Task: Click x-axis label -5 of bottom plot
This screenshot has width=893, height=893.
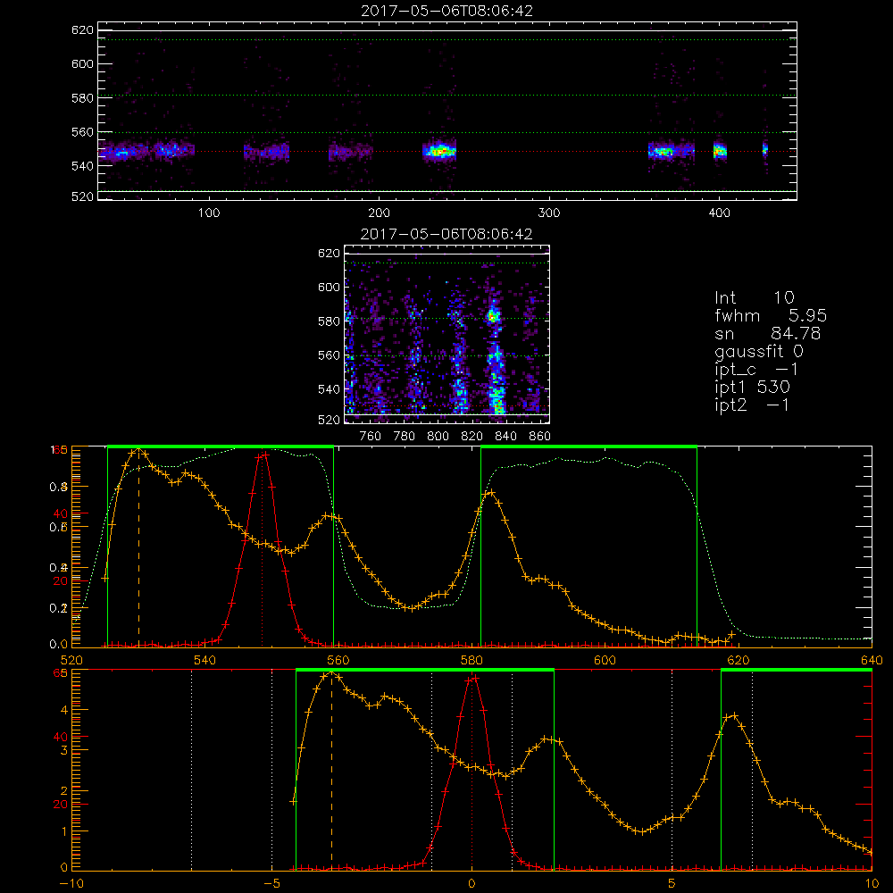Action: coord(271,883)
